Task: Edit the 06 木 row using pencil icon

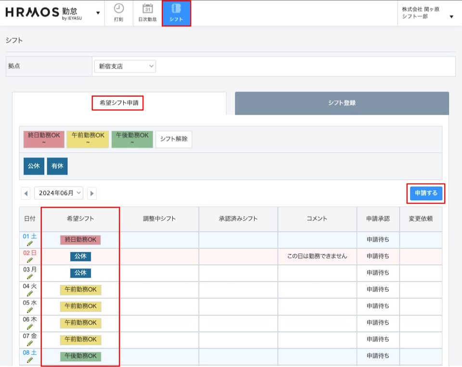Action: pos(30,327)
